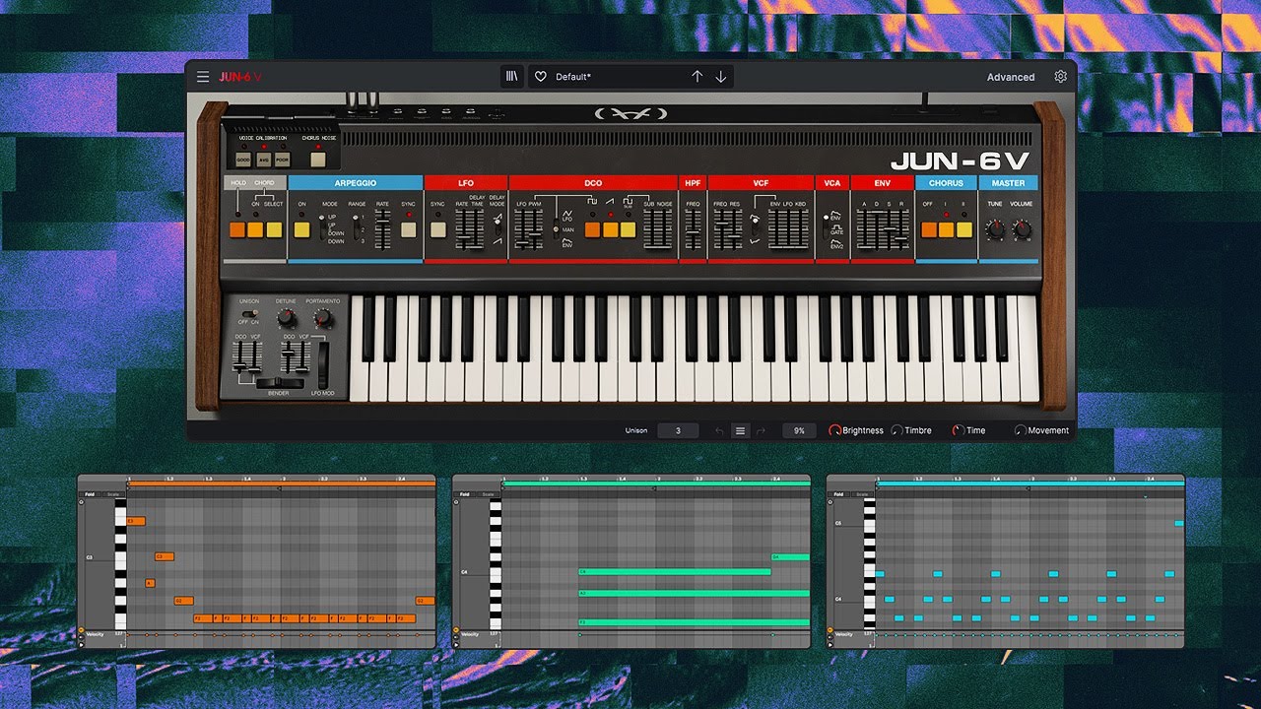Select Chorus II button
The height and width of the screenshot is (709, 1261).
(964, 230)
